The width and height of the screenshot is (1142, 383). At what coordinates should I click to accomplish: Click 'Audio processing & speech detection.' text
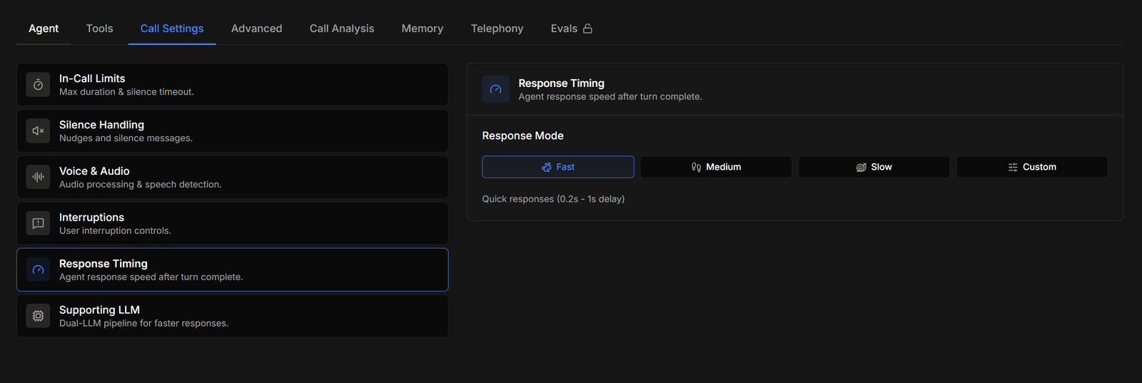pos(141,185)
